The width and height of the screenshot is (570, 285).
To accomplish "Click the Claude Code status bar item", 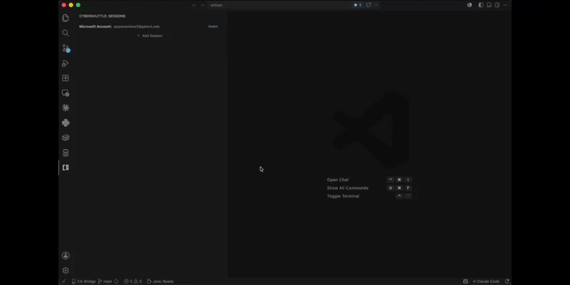I will click(x=486, y=281).
